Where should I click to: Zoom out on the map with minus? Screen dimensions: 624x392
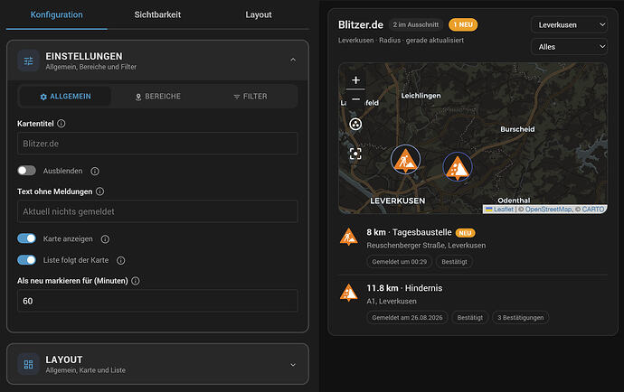click(355, 99)
